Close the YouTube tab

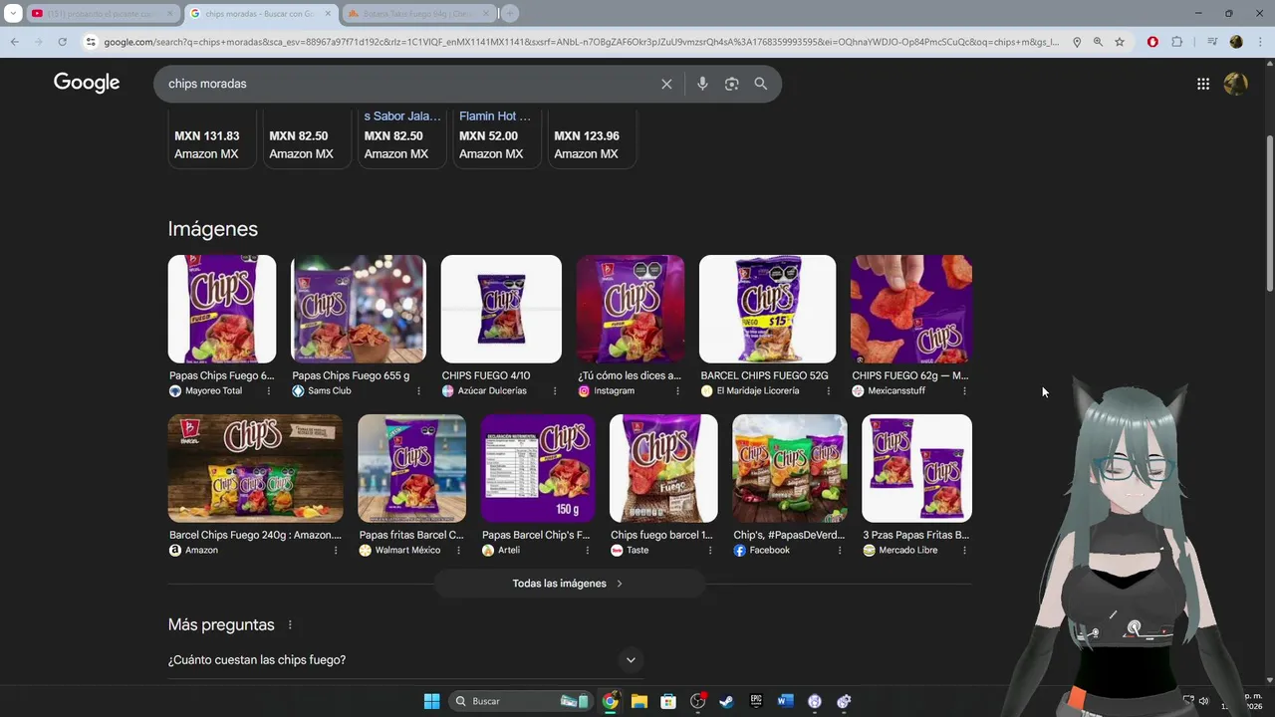tap(168, 14)
